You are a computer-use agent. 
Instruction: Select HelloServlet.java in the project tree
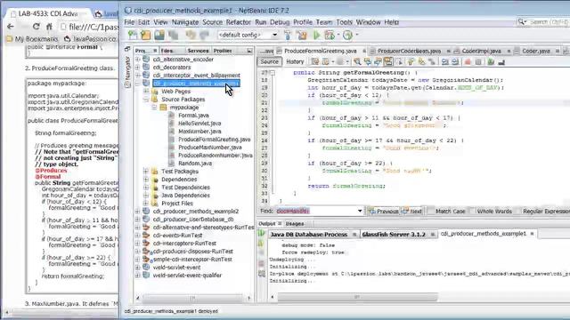(x=199, y=124)
